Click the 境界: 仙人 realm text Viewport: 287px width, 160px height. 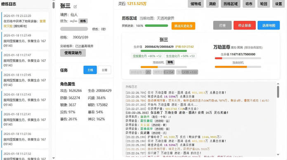point(69,15)
